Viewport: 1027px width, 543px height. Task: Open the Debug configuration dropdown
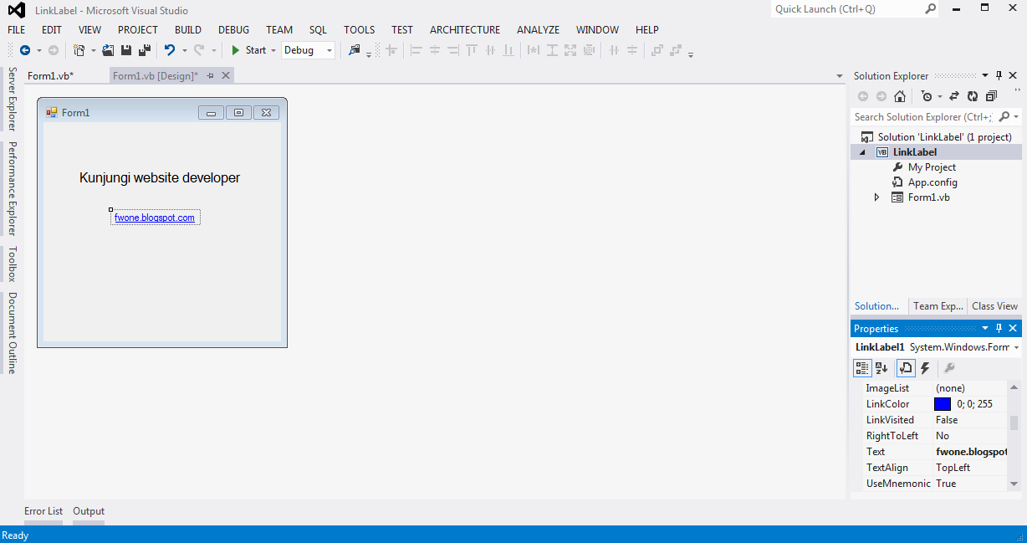tap(328, 50)
